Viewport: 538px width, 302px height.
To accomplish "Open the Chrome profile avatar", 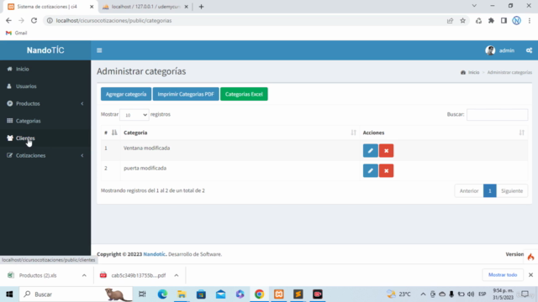I will point(516,20).
